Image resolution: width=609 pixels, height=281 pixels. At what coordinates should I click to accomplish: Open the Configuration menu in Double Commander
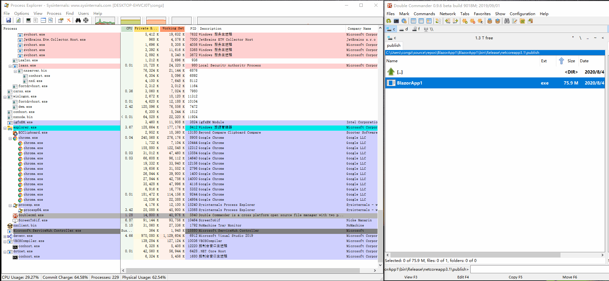pyautogui.click(x=522, y=14)
